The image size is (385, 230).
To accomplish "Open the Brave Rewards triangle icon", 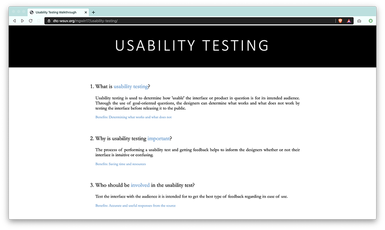I will click(x=349, y=21).
